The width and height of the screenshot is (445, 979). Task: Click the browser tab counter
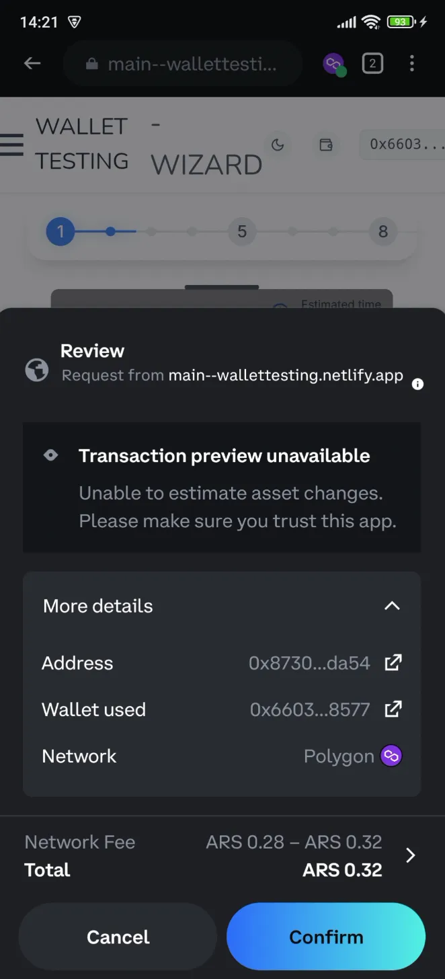click(372, 63)
